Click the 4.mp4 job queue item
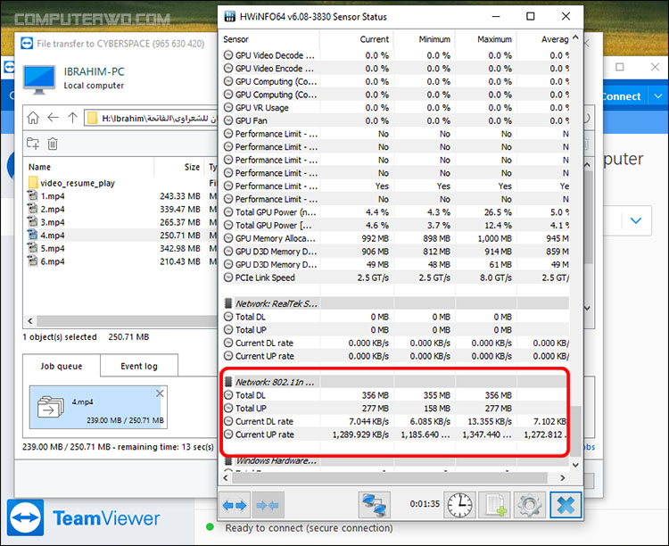This screenshot has height=546, width=669. [x=98, y=407]
